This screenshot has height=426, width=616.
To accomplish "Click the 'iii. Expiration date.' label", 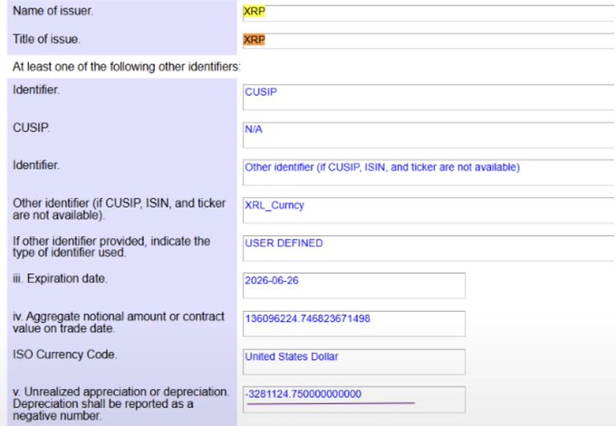I will (60, 279).
